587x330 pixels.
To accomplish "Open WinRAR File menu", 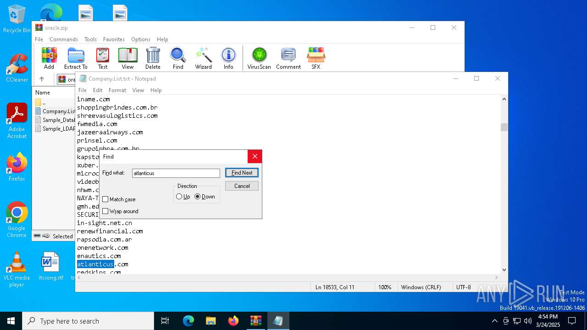I will (39, 39).
